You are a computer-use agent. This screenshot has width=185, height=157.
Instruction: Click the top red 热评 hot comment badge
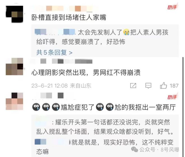[x=172, y=7]
